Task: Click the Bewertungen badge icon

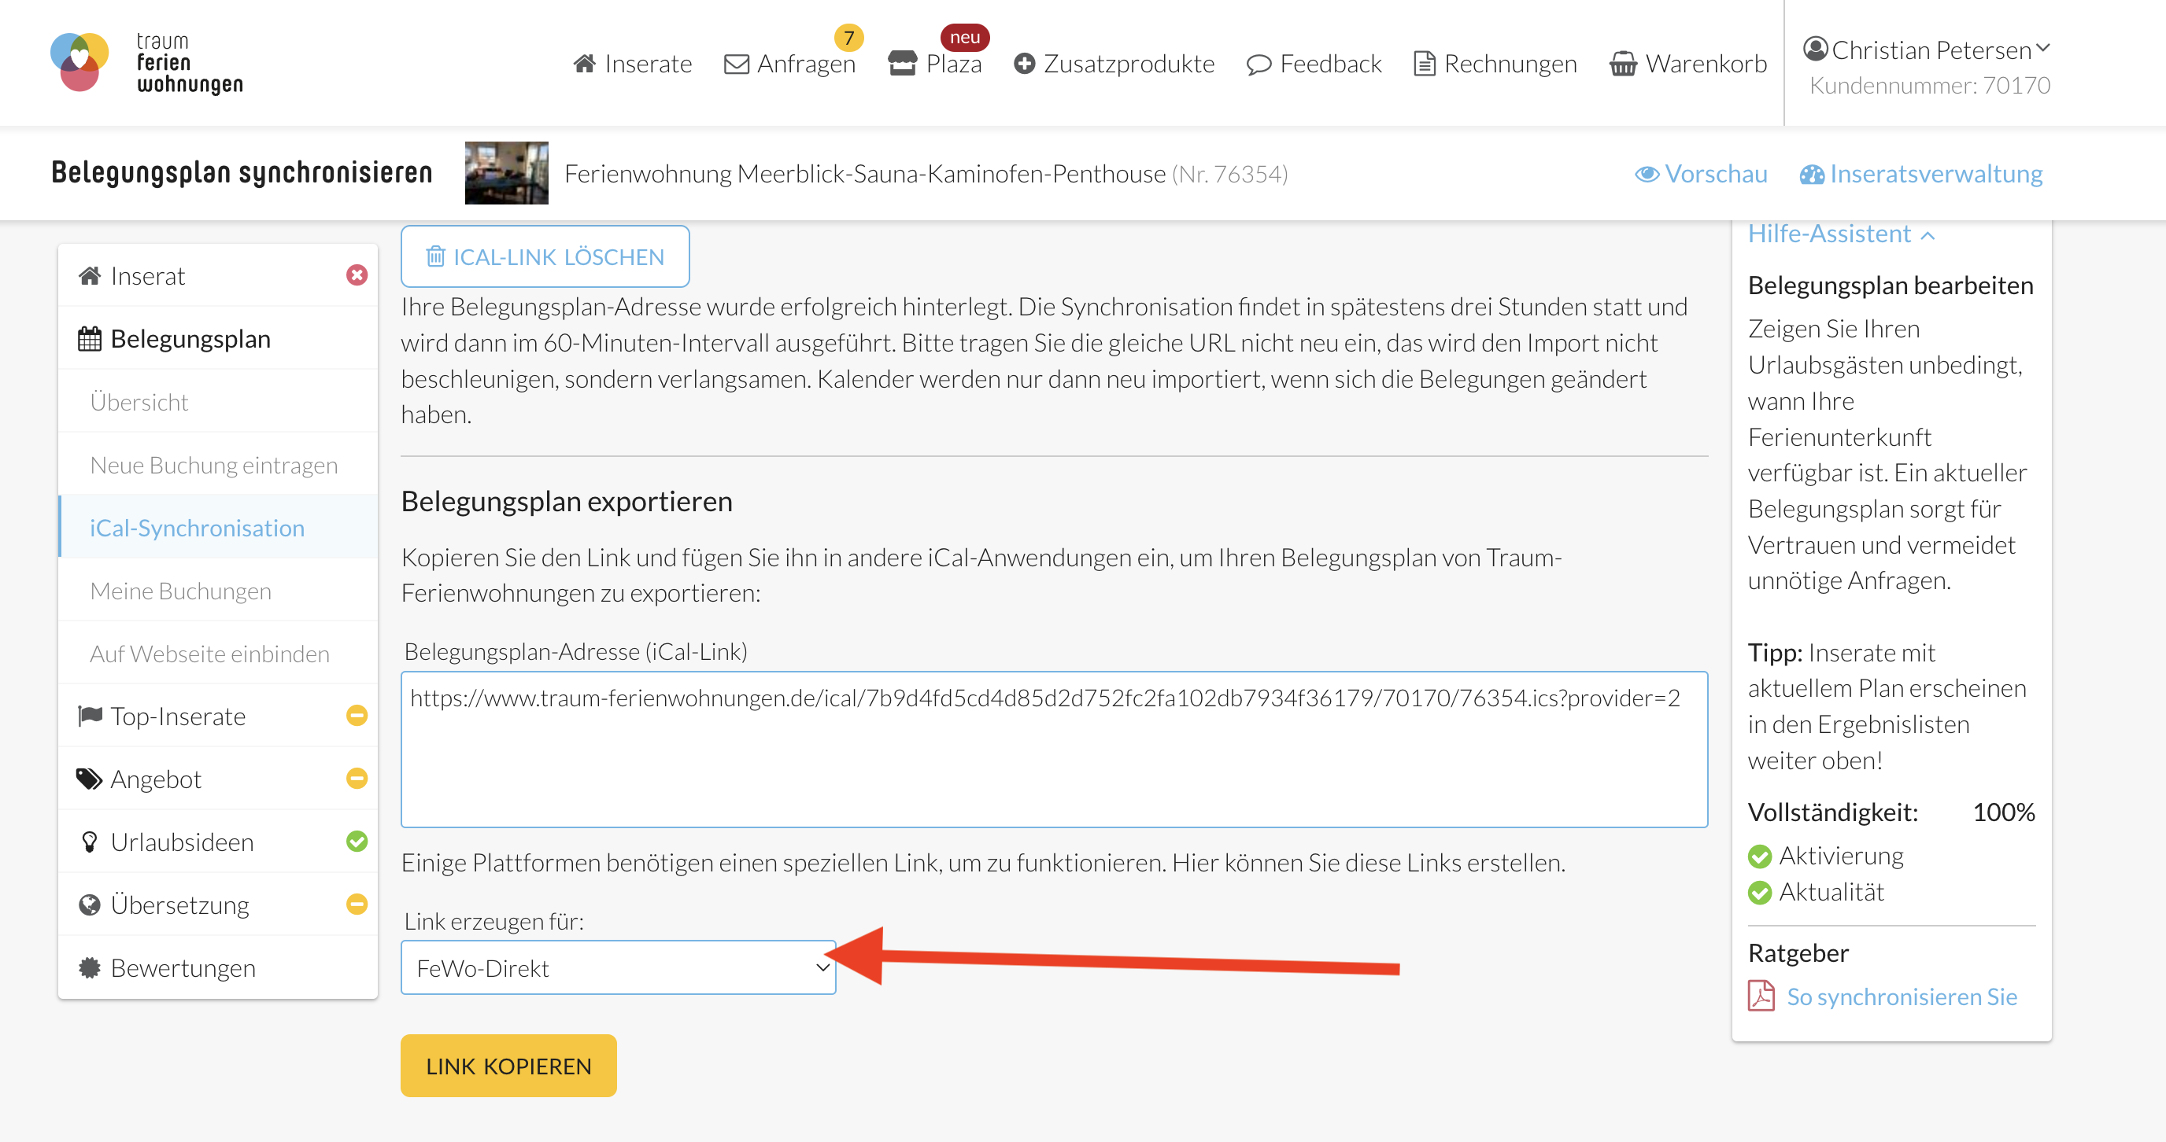Action: click(x=89, y=968)
